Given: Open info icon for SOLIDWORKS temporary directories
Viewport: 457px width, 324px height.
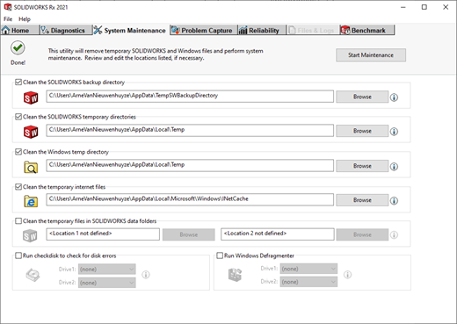Looking at the screenshot, I should coord(394,132).
